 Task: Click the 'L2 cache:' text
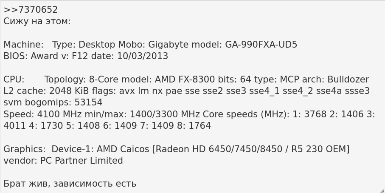click(x=25, y=91)
